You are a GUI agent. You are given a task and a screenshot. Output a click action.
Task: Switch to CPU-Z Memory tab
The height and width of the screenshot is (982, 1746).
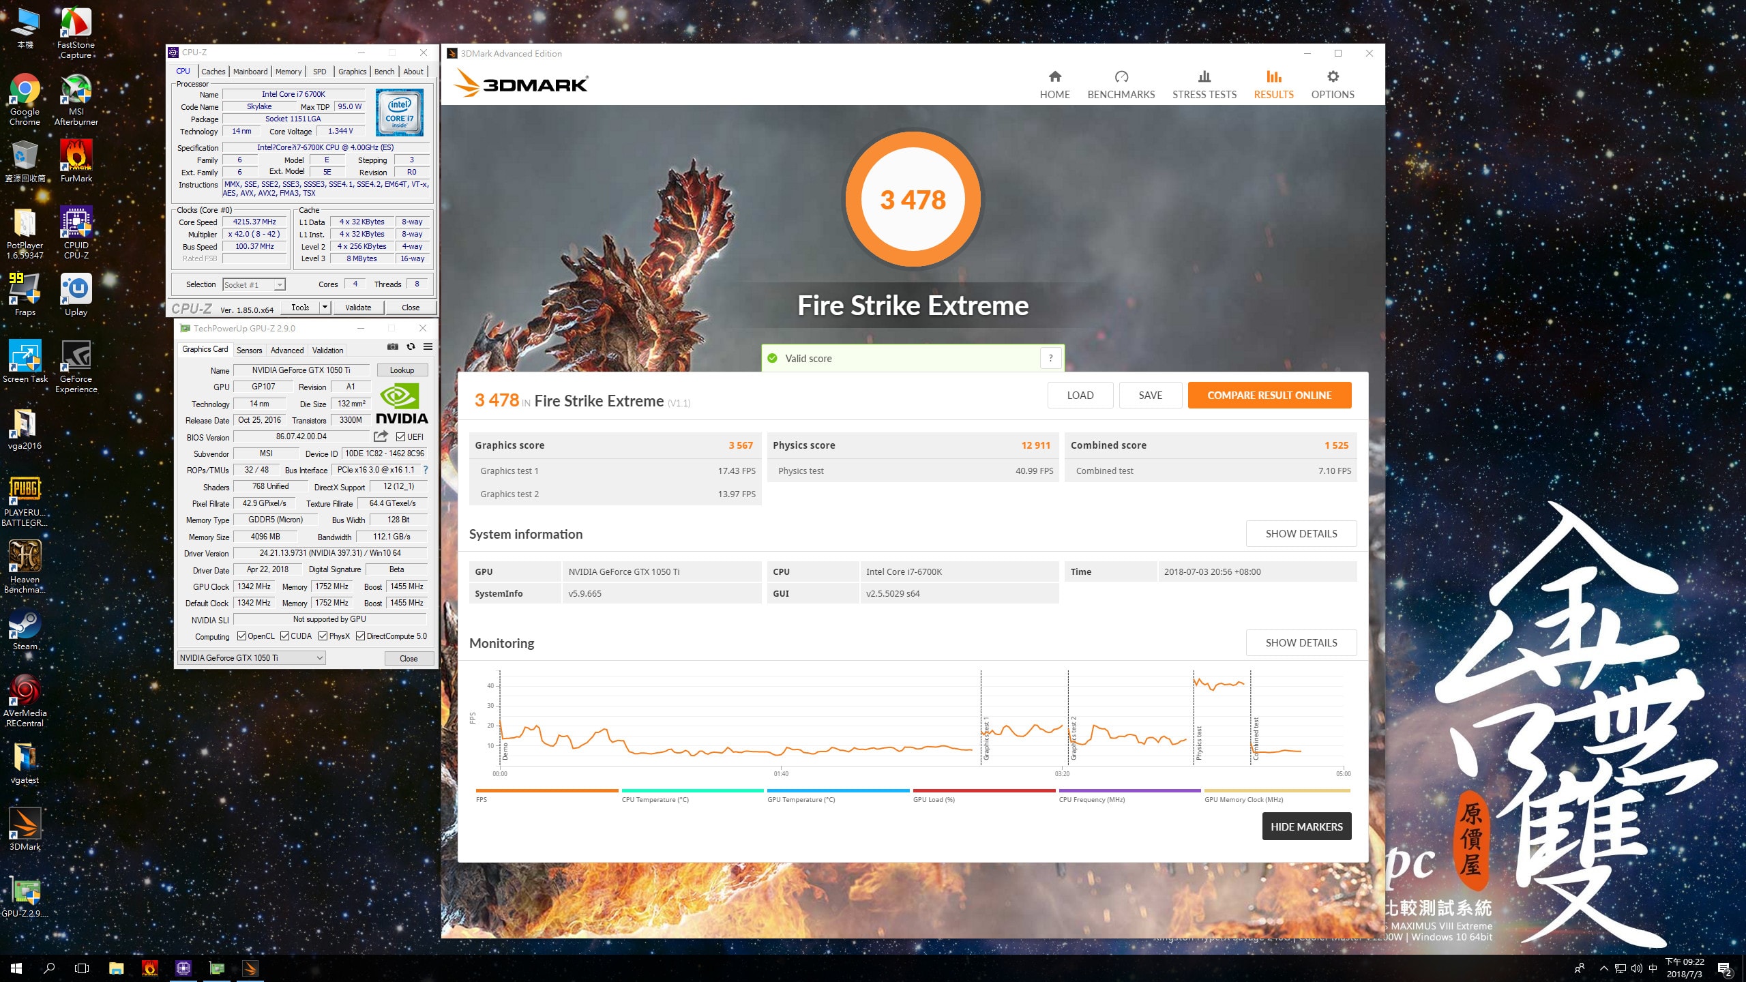pos(288,72)
